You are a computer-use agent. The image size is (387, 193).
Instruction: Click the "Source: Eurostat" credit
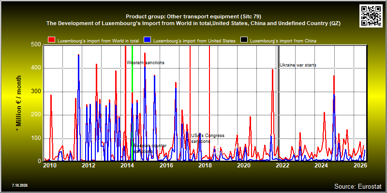pos(358,186)
